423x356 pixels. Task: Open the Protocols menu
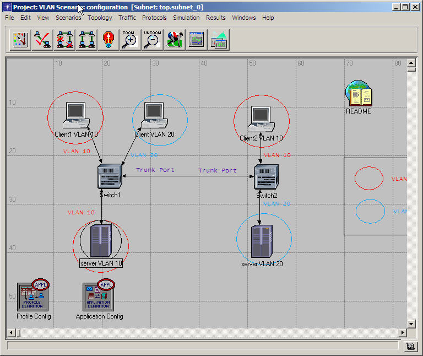point(154,18)
